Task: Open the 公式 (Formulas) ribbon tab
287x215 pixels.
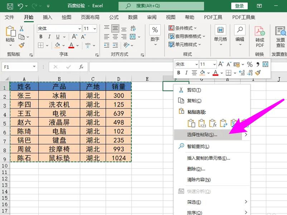Action: tap(114, 17)
